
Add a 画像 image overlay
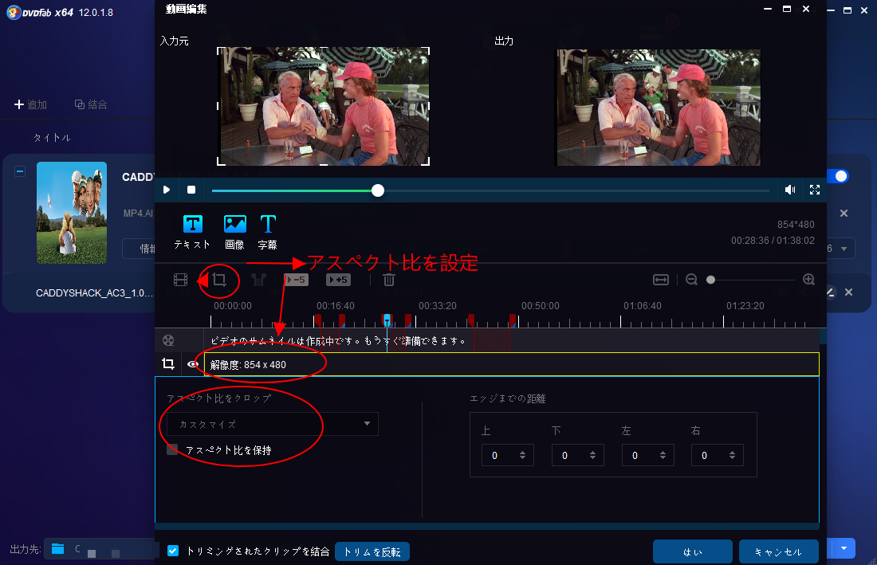click(235, 233)
